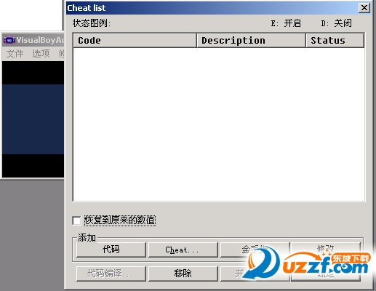Open the 选项 menu in the VisualBoyAdvance window
This screenshot has width=376, height=291.
point(41,54)
